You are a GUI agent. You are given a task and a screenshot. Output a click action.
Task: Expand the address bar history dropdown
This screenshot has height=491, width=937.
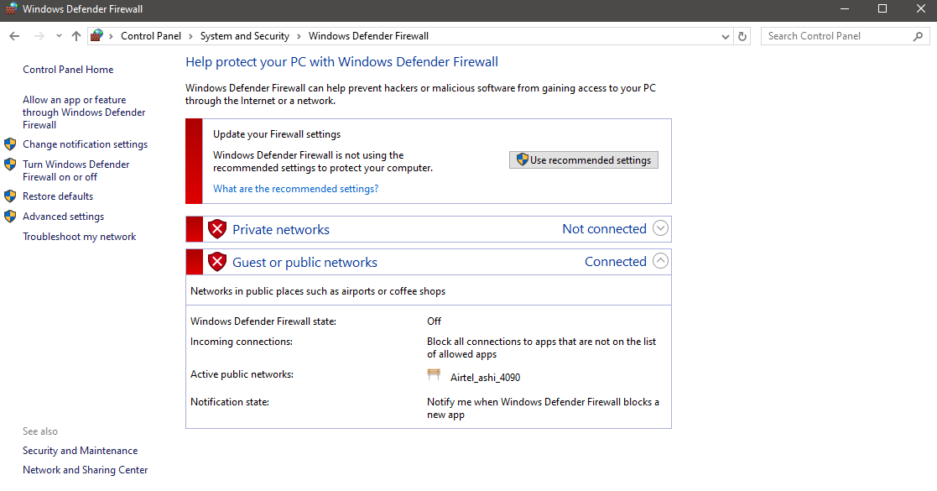click(725, 36)
